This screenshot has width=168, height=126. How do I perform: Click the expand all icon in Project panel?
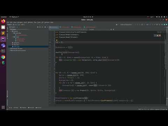[40, 27]
